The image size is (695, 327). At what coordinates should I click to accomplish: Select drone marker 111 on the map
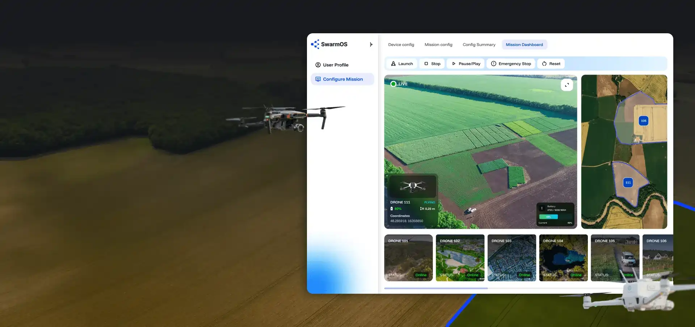point(628,183)
